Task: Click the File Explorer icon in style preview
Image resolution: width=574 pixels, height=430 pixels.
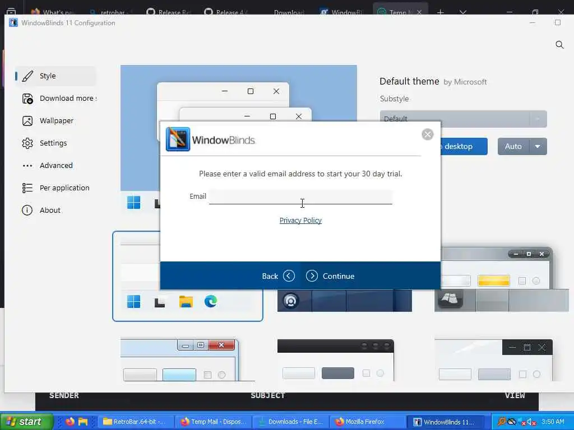Action: (x=186, y=302)
